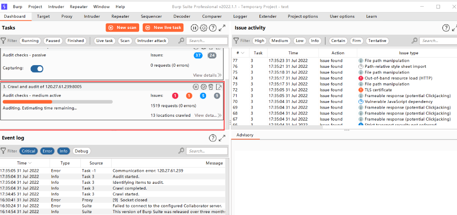Click the Event log filter funnel icon
This screenshot has width=457, height=215.
click(3, 151)
